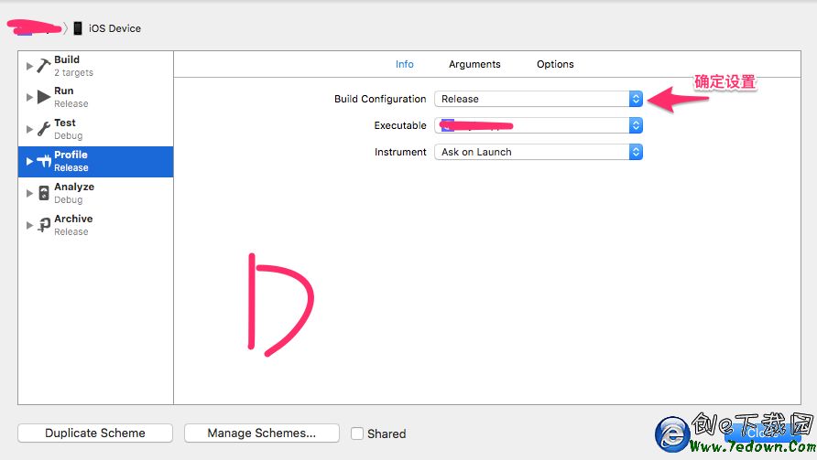Screen dimensions: 817x460
Task: Click the 'Instrument' label
Action: click(x=400, y=152)
